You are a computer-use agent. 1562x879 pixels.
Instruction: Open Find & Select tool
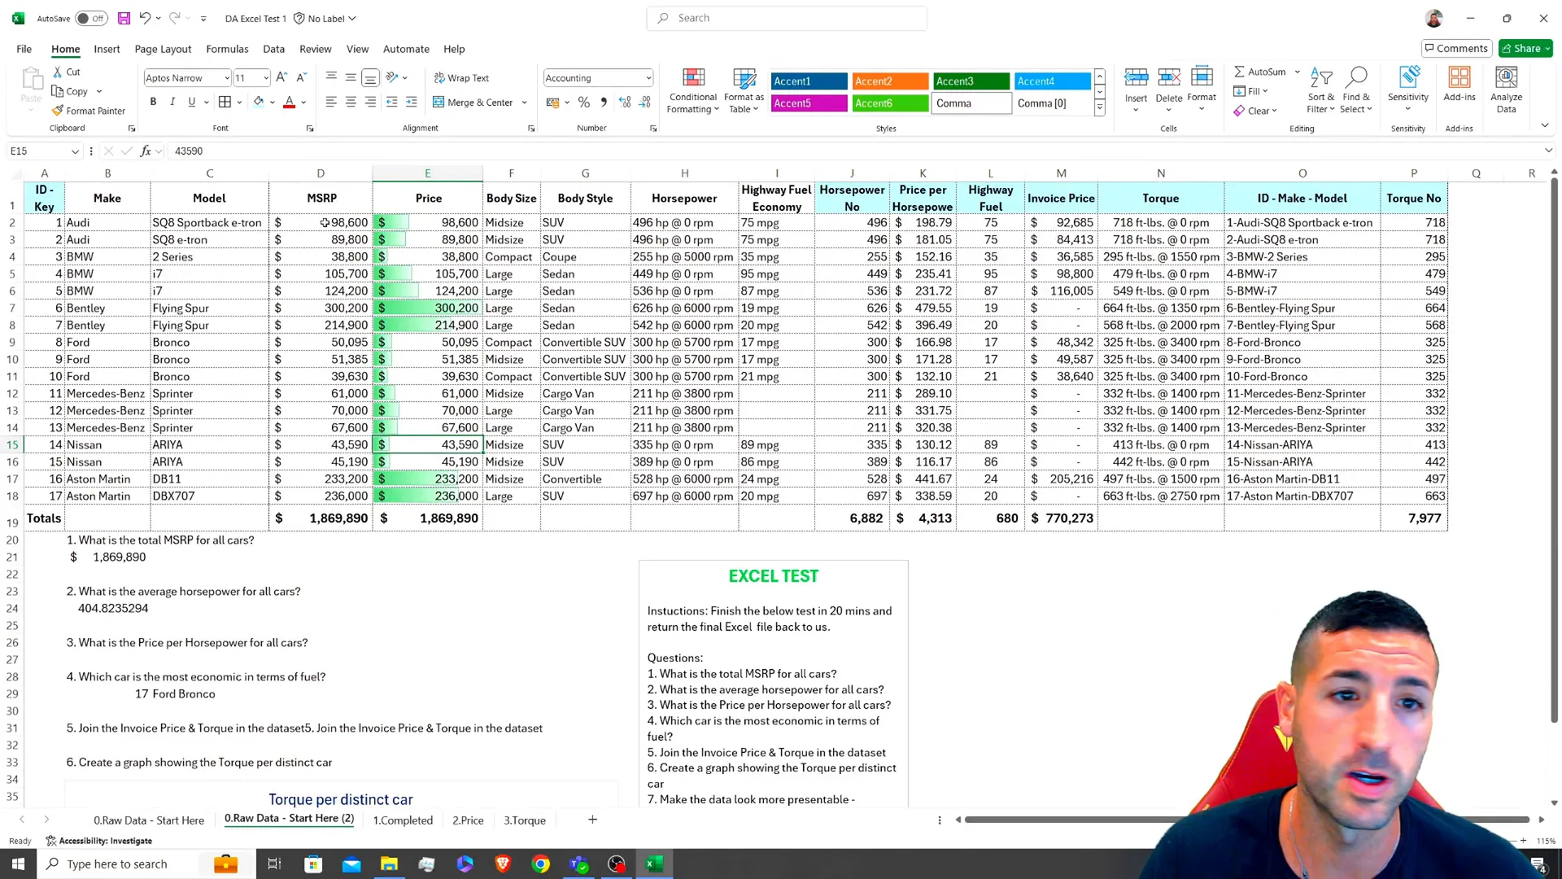[1355, 90]
